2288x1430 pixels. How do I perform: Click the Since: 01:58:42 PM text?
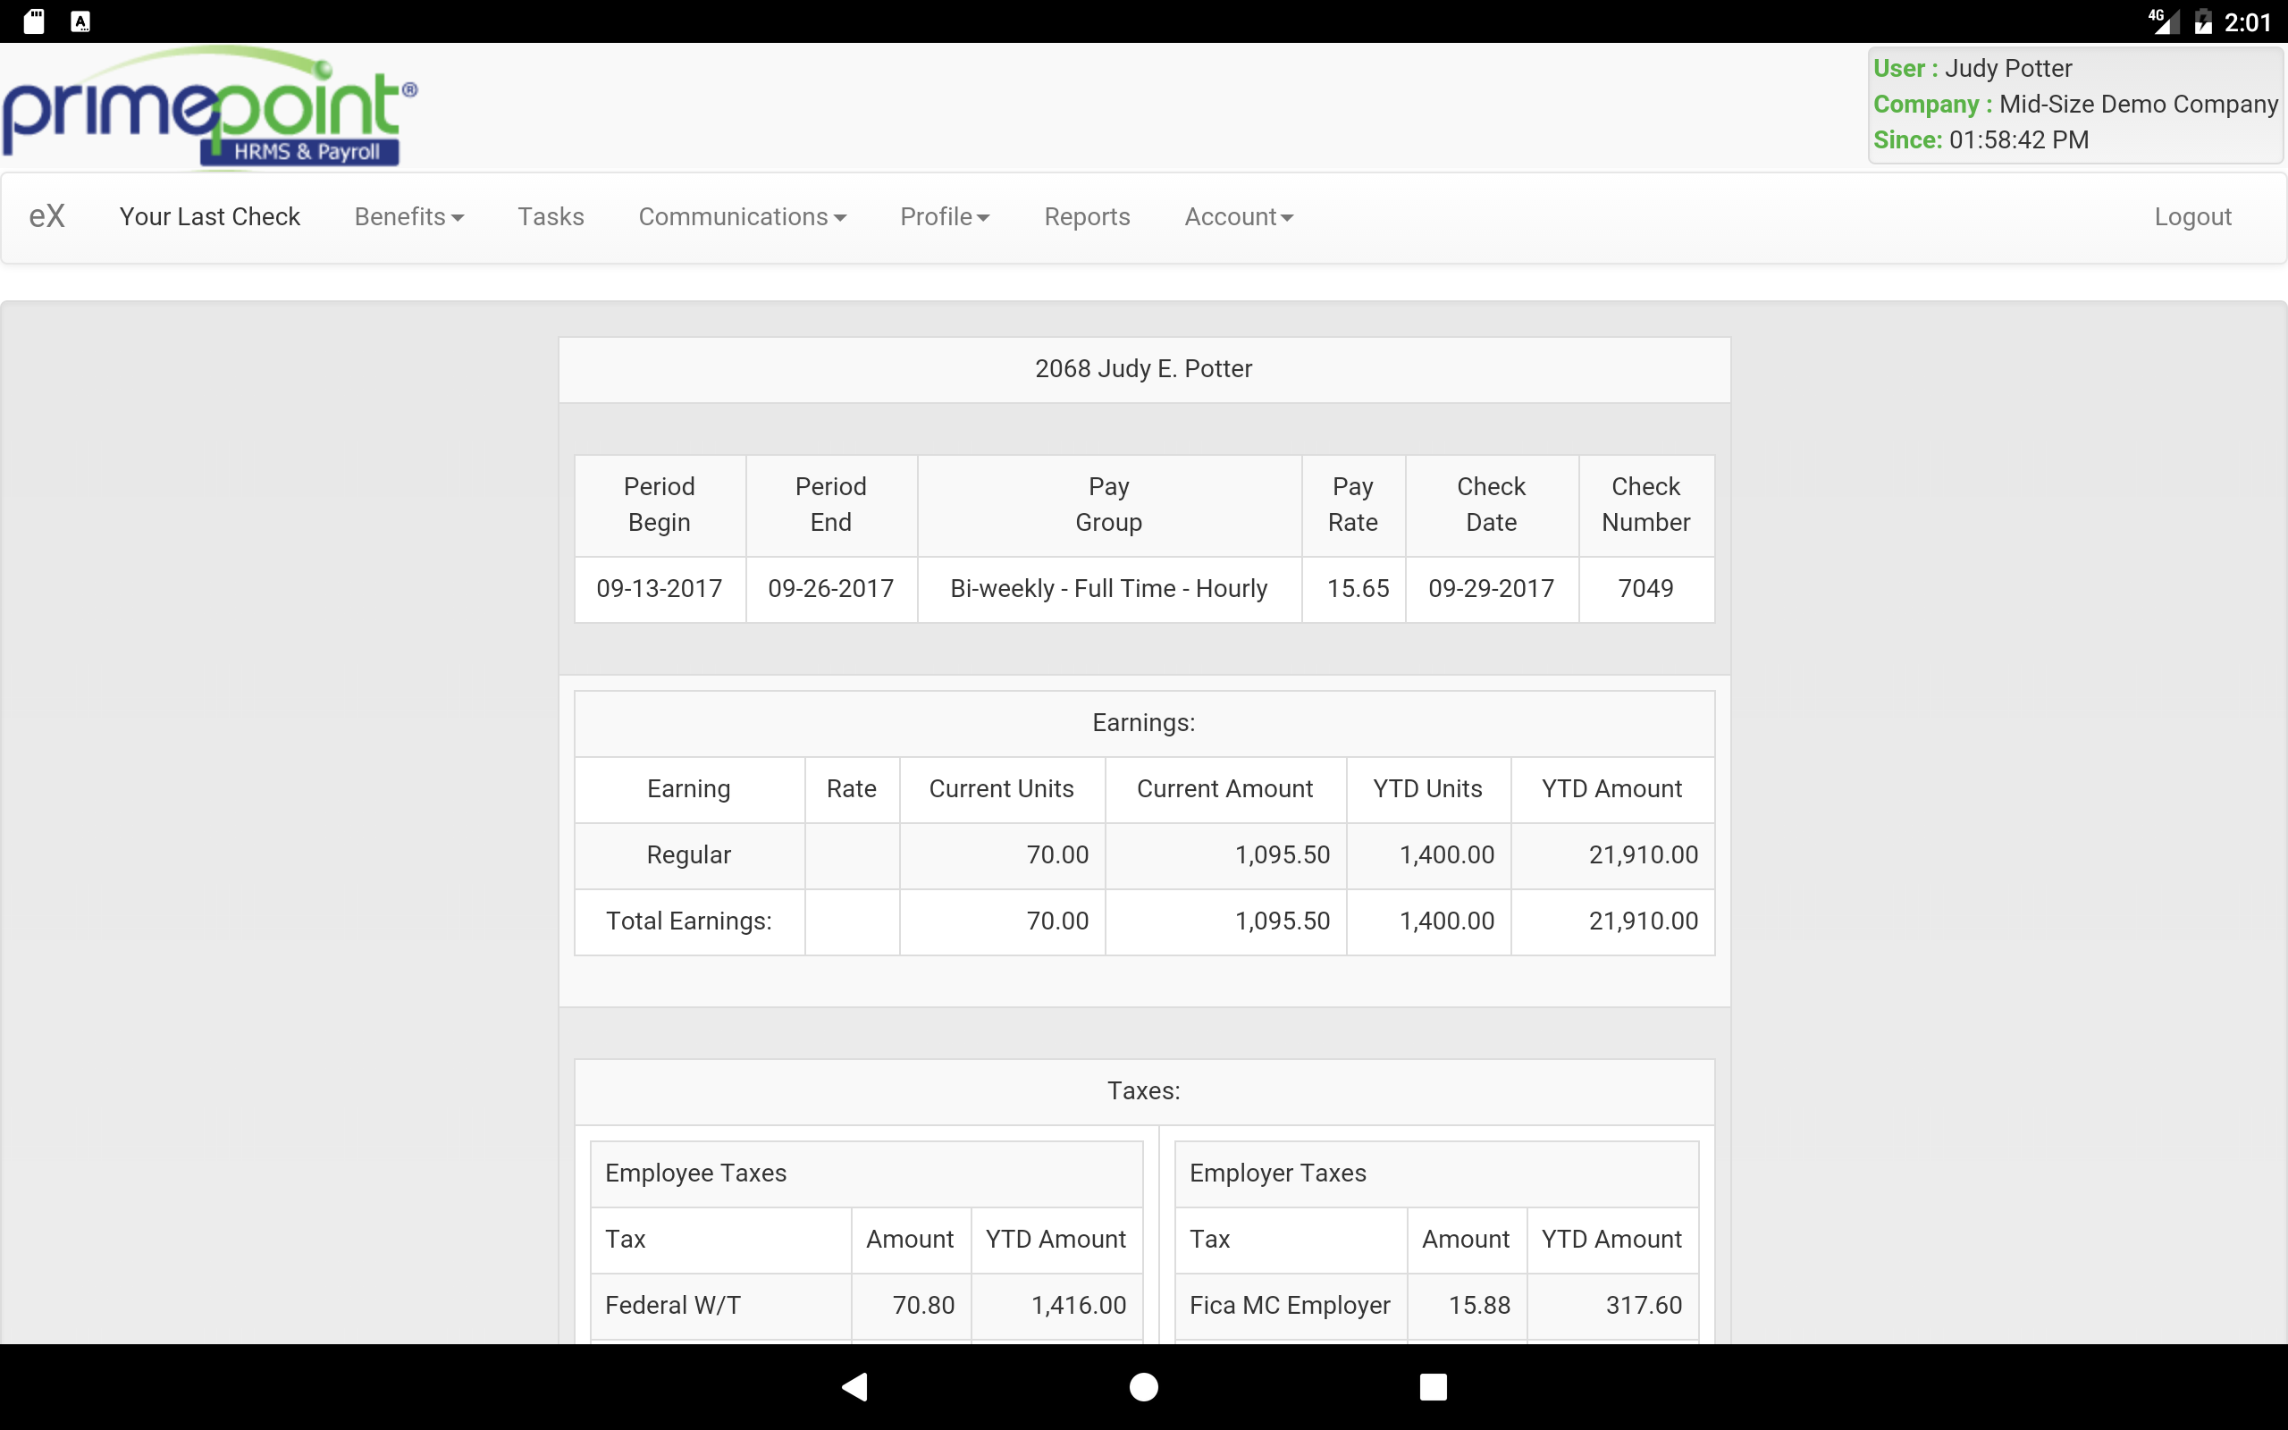coord(1981,140)
